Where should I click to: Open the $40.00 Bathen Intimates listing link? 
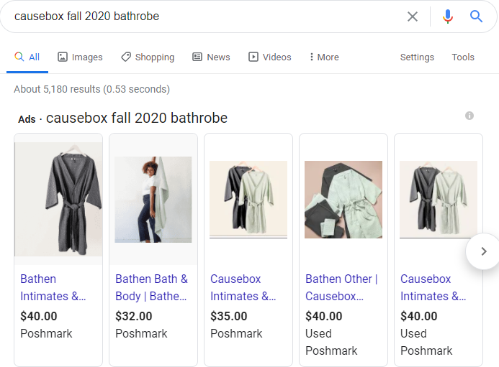53,287
